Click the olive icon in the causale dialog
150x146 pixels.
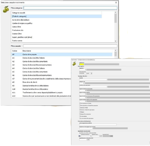6,9
